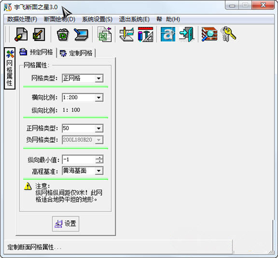Click the triangle ruler drawing tools icon
This screenshot has width=278, height=258.
point(146,34)
